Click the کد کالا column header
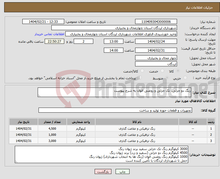The height and width of the screenshot is (179, 220). pos(193,122)
